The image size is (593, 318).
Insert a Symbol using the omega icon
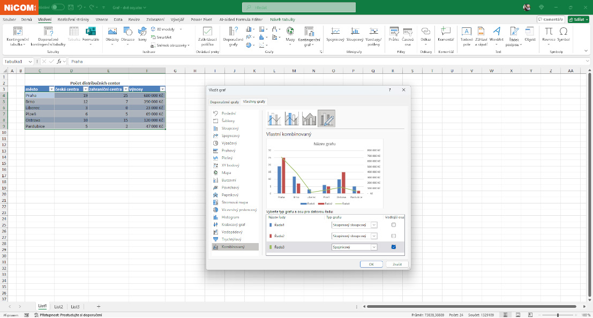564,32
